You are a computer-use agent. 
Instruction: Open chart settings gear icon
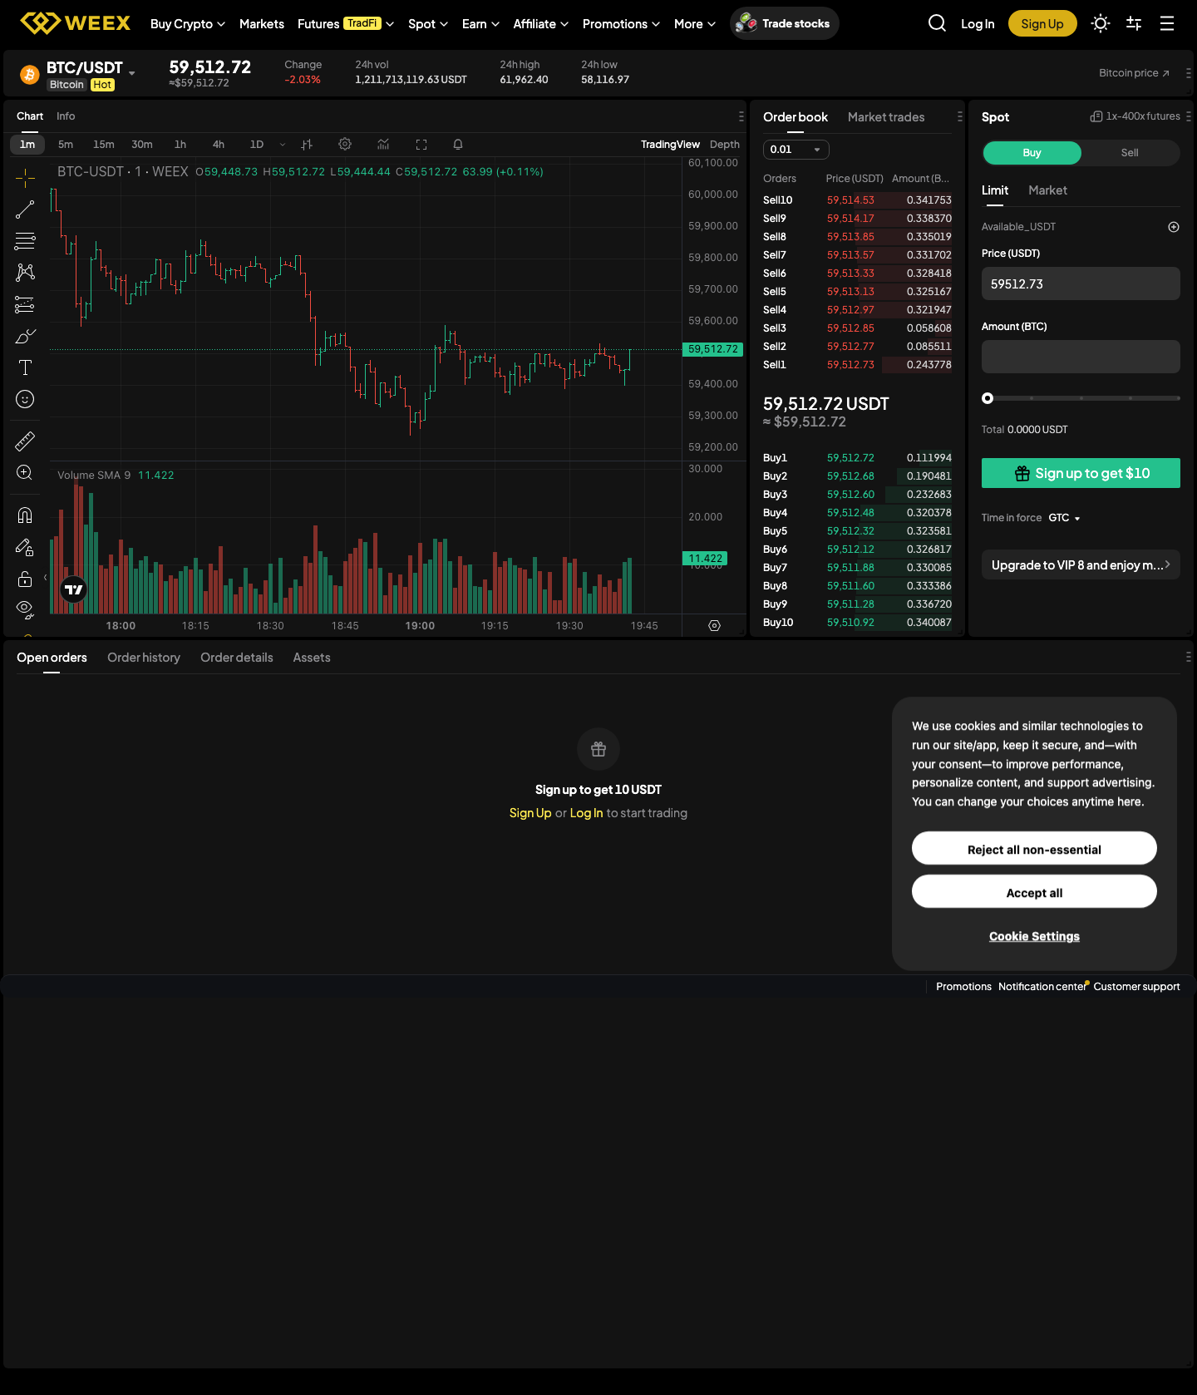345,145
